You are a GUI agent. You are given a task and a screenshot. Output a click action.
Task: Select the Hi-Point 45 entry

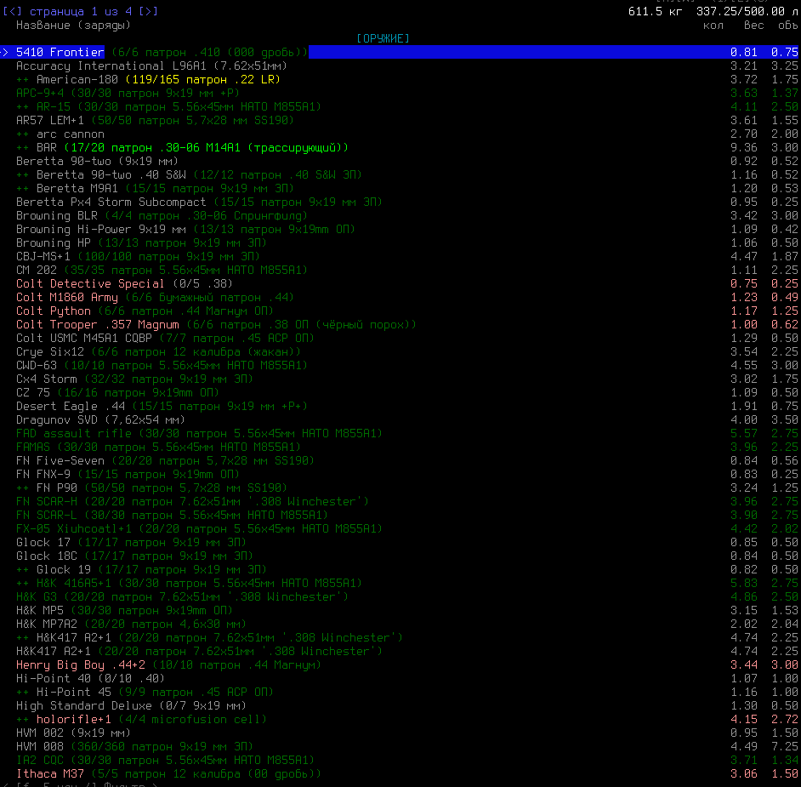pyautogui.click(x=400, y=693)
